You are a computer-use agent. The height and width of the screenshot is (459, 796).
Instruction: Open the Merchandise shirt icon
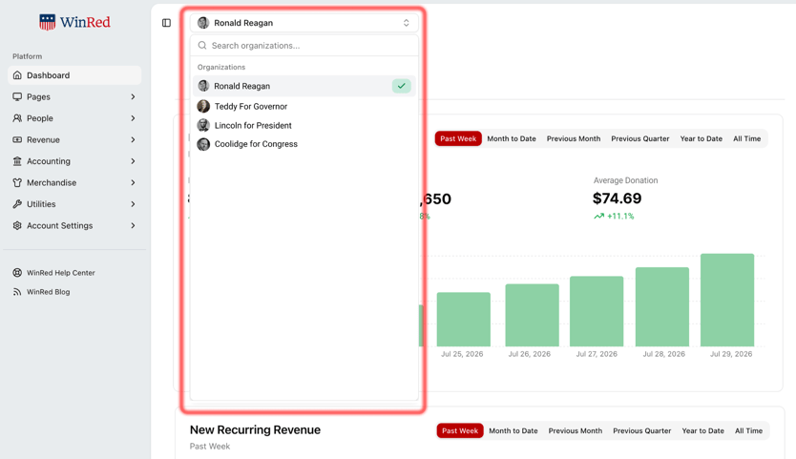point(17,183)
